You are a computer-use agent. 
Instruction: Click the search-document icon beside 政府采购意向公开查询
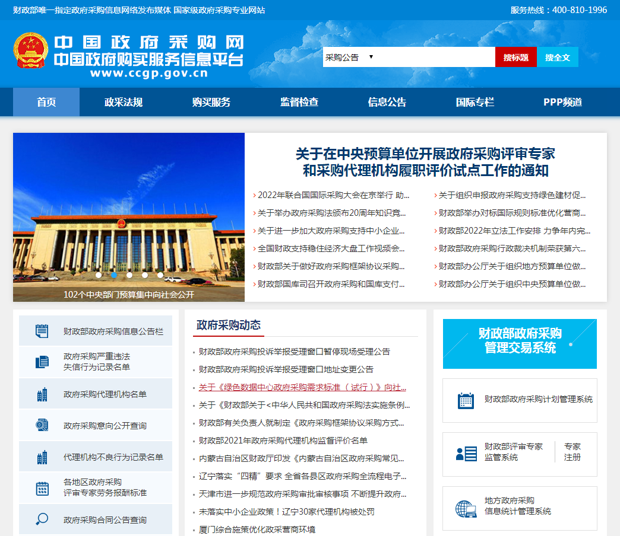(42, 425)
